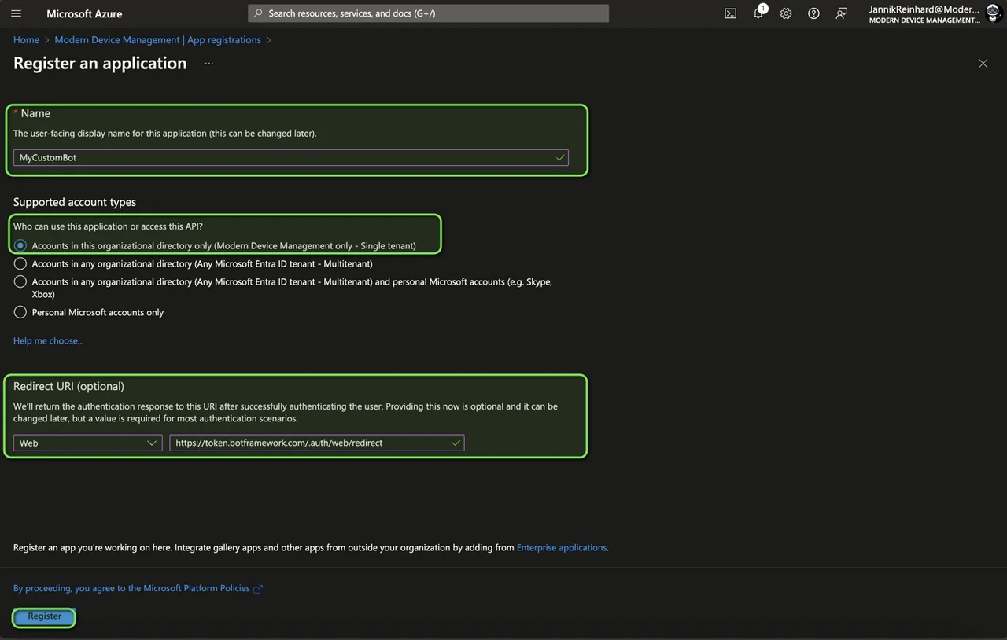Open the ellipsis menu beside Register an application

(x=209, y=64)
